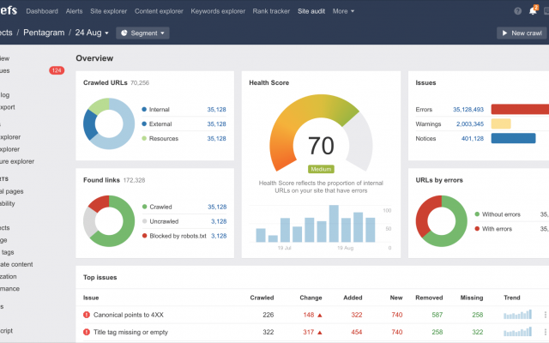549x343 pixels.
Task: Click error icon beside Title tag missing
Action: pyautogui.click(x=87, y=332)
